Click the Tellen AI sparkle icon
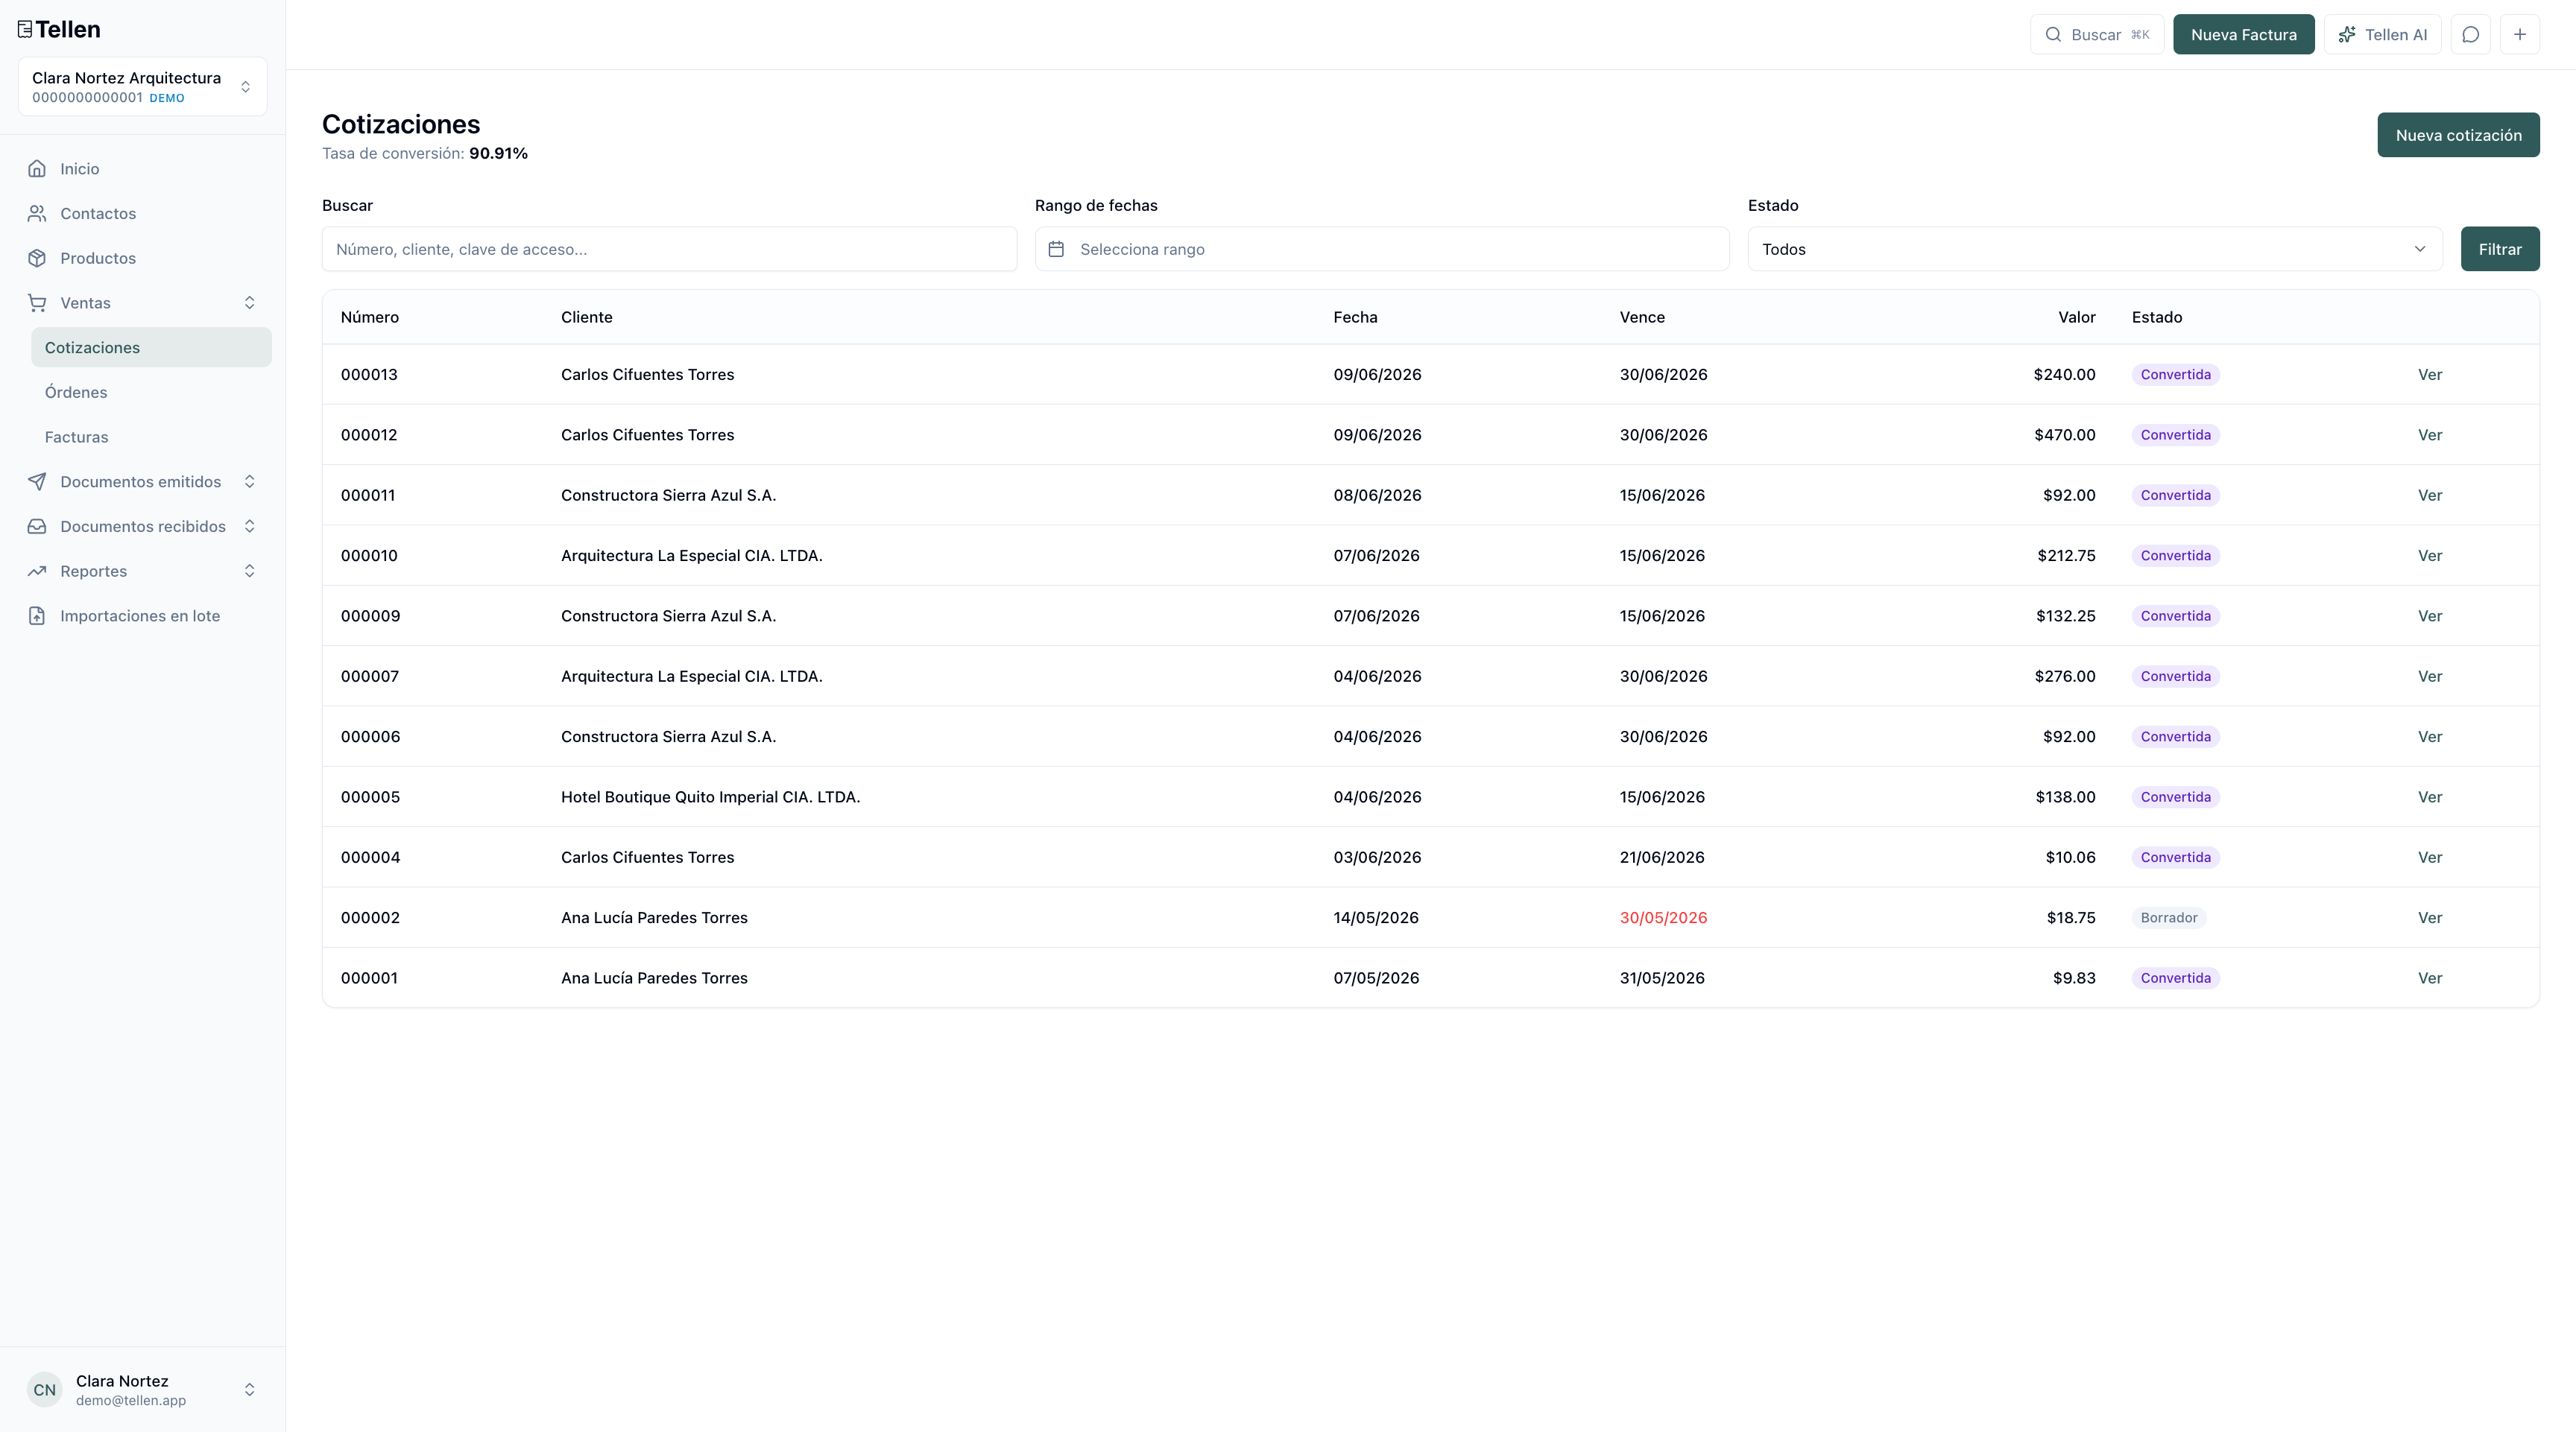Image resolution: width=2576 pixels, height=1432 pixels. click(2347, 35)
